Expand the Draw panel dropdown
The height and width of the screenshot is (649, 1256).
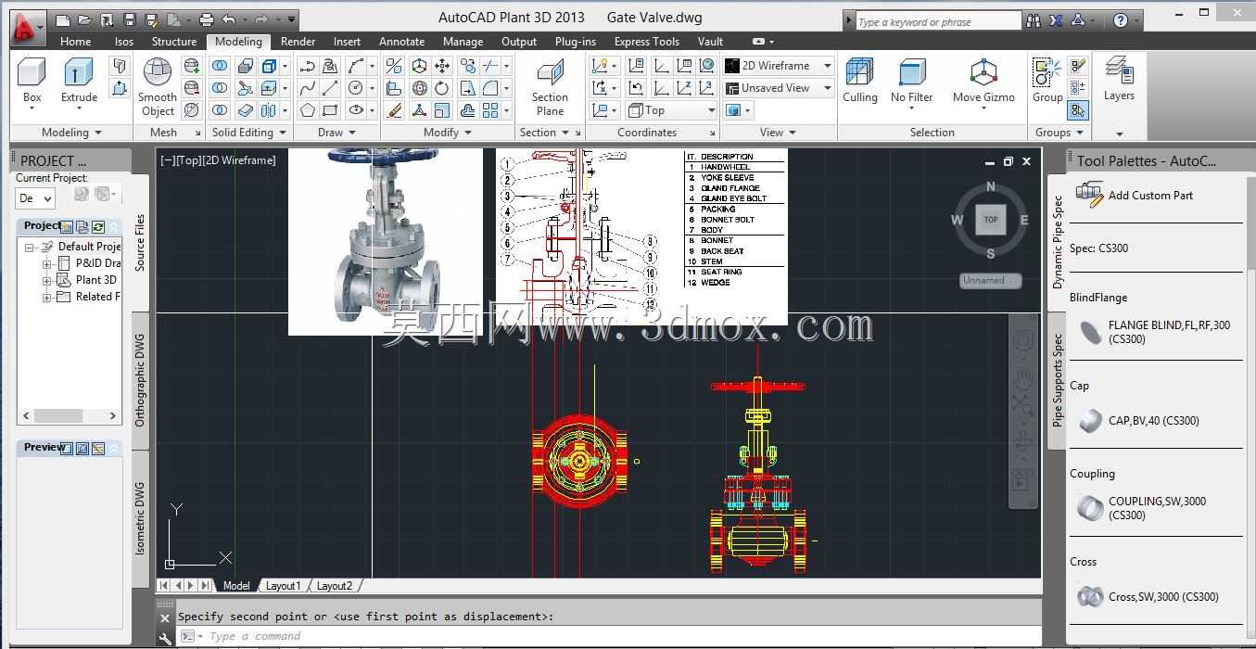pos(336,133)
